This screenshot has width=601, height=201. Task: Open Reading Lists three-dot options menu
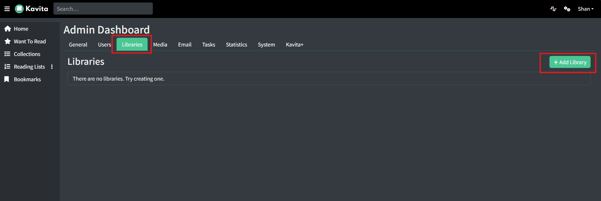tap(52, 67)
